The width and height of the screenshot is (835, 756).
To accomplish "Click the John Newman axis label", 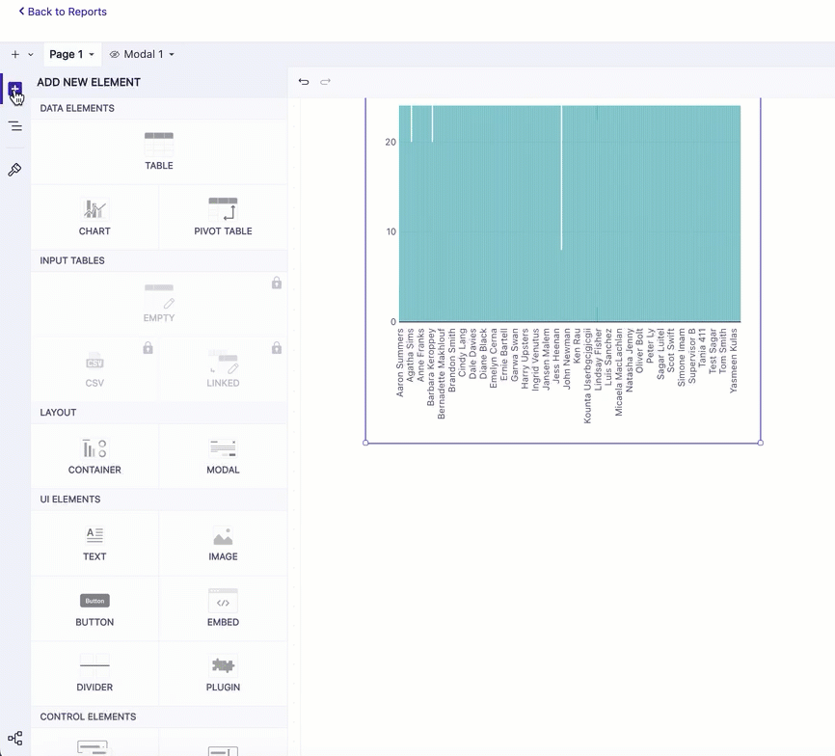I will coord(567,359).
